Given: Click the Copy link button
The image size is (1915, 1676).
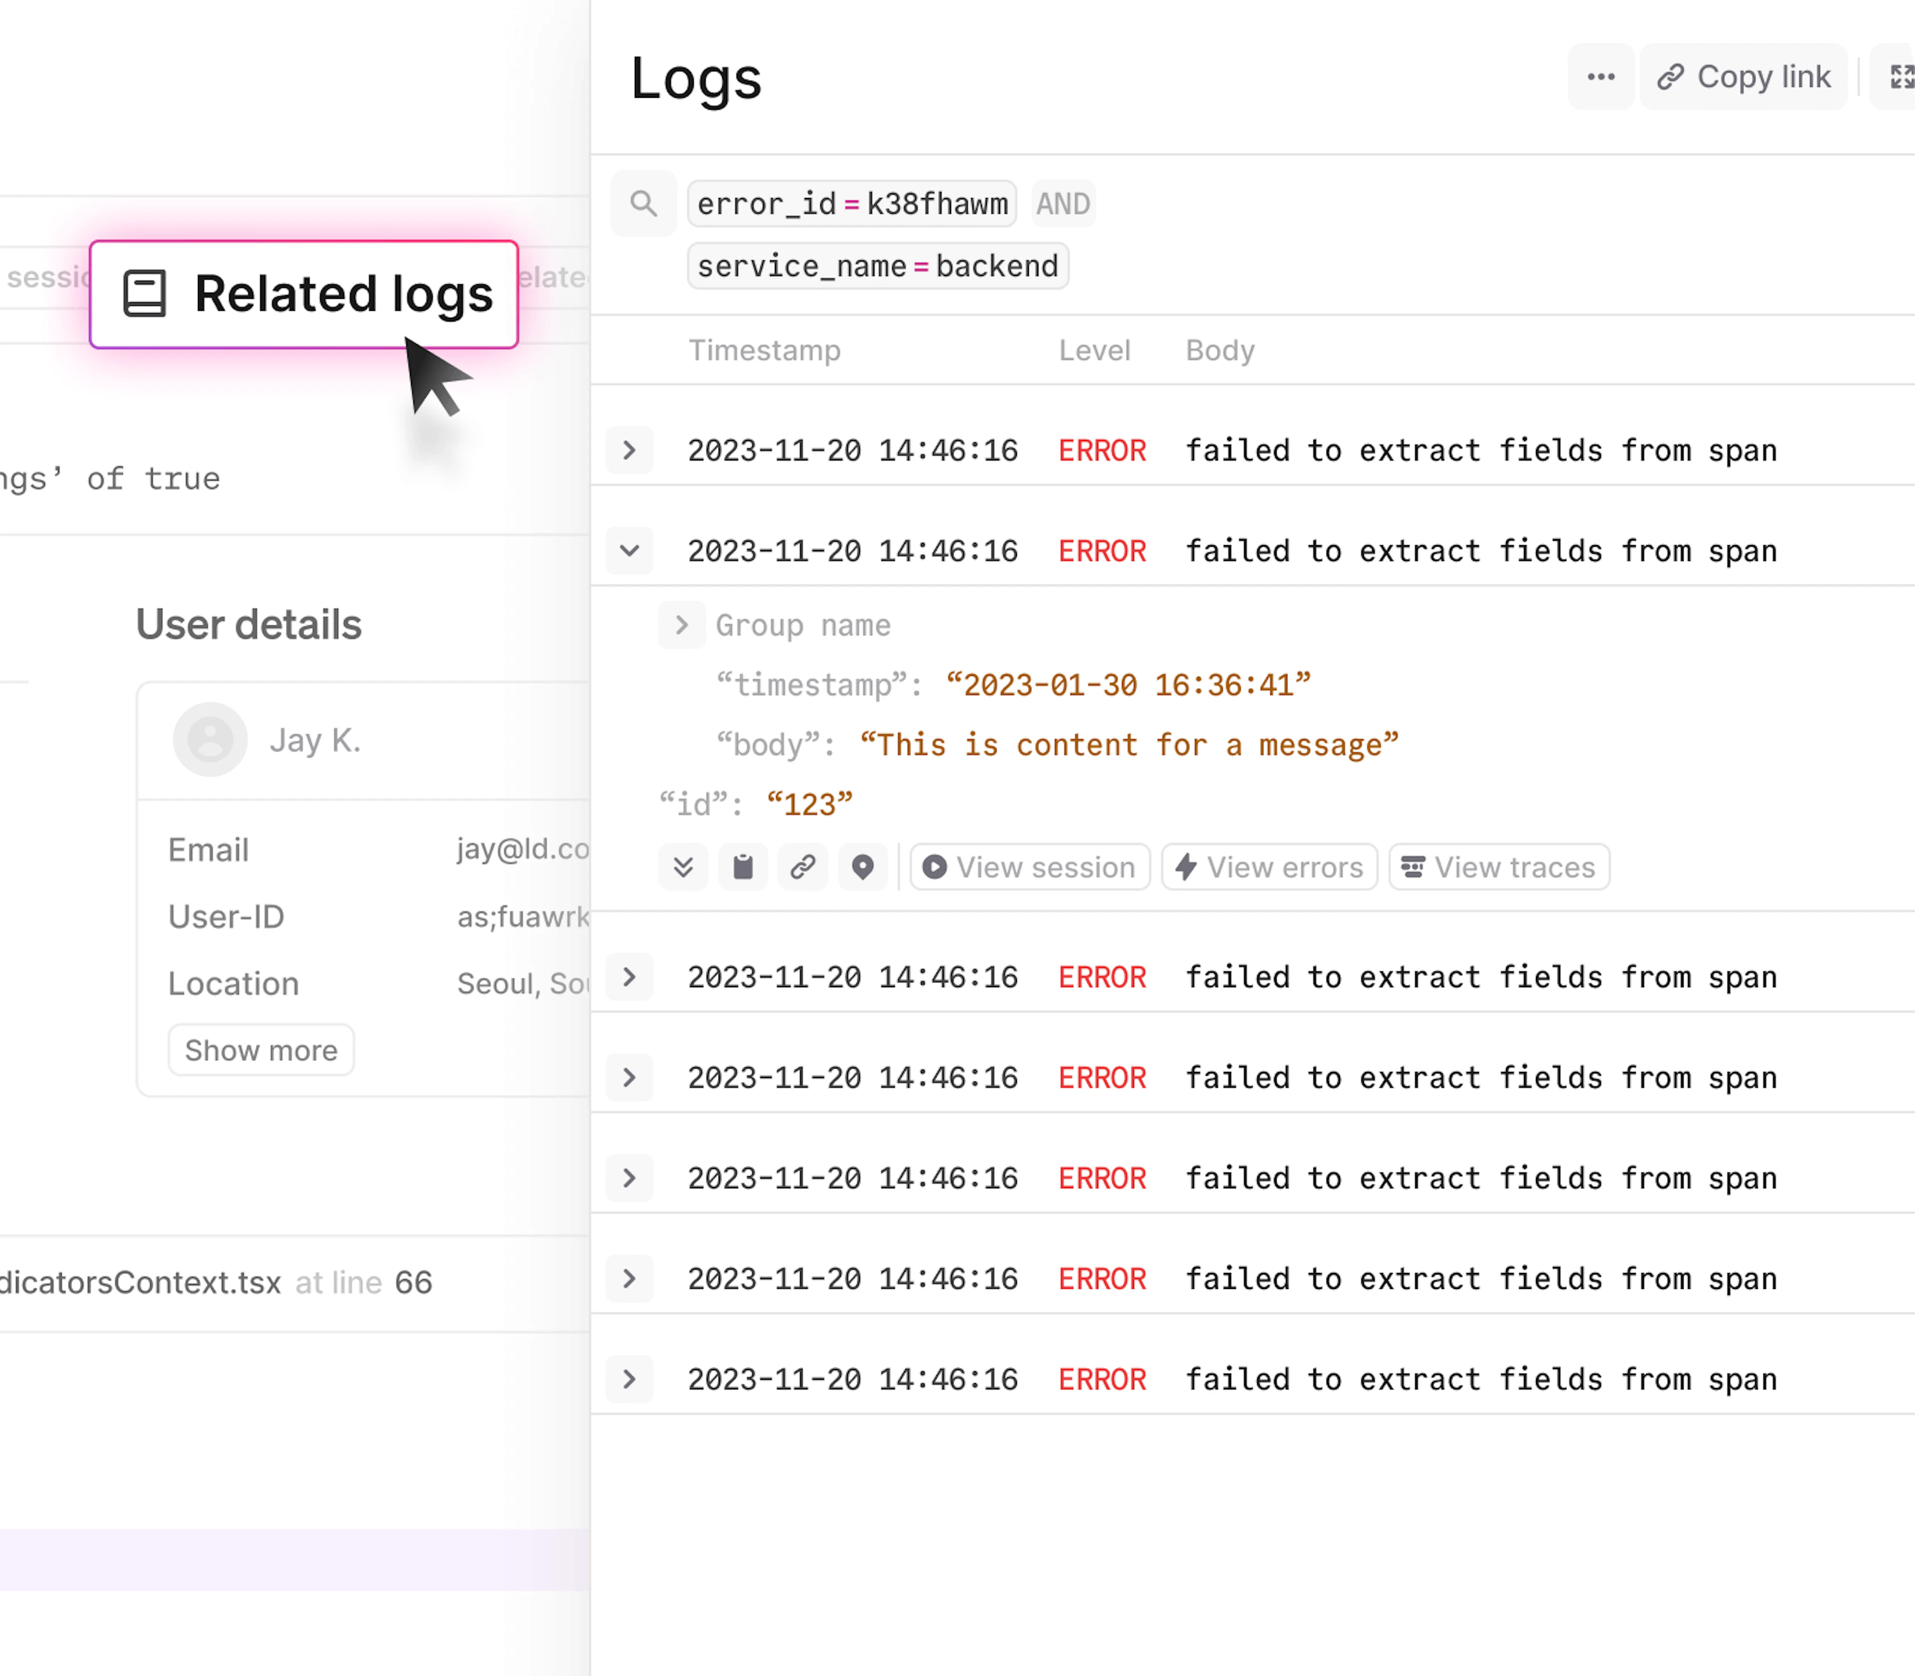Looking at the screenshot, I should [1744, 77].
